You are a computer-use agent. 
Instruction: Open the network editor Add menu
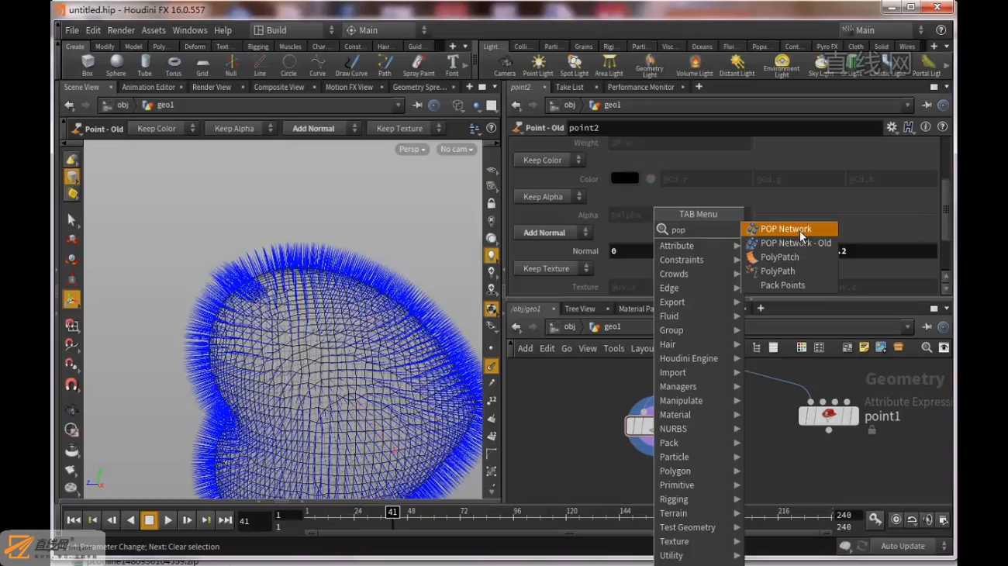525,349
